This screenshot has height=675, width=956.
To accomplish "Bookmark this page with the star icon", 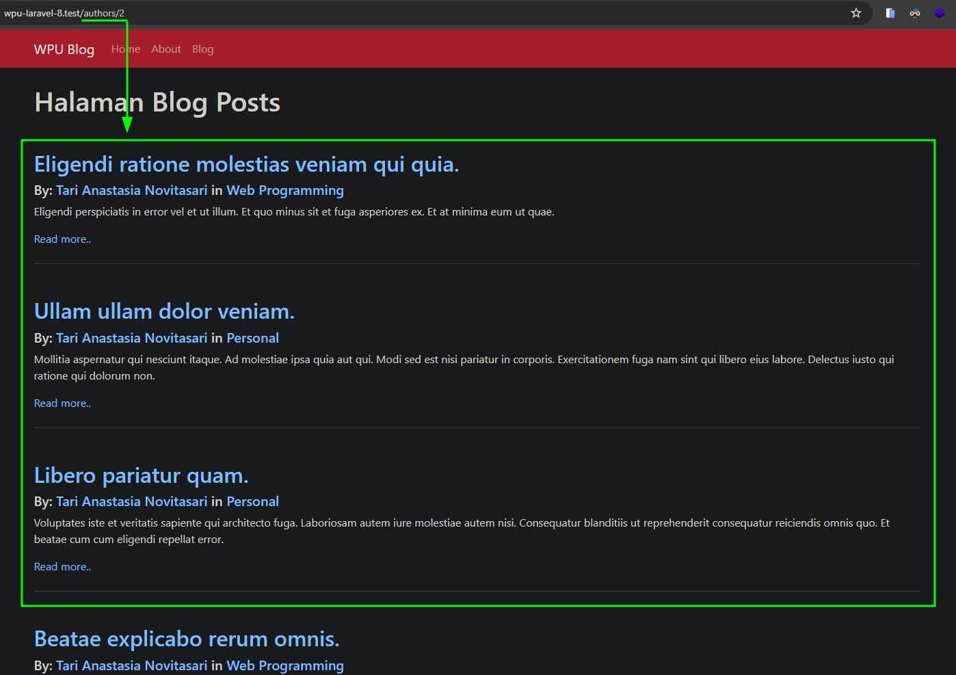I will [855, 13].
